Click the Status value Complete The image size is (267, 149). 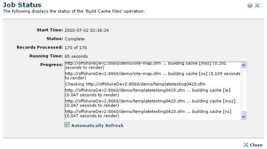point(75,39)
